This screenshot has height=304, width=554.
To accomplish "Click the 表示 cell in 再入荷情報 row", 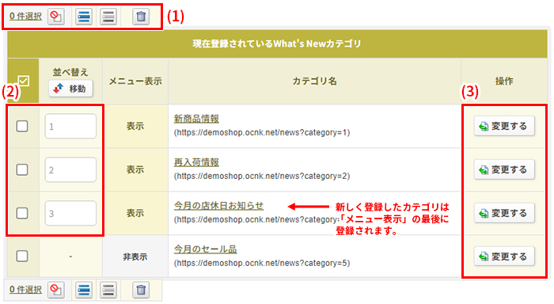I will click(x=135, y=169).
